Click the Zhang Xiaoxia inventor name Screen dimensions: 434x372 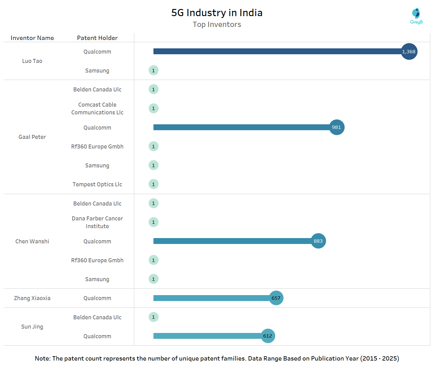[32, 298]
